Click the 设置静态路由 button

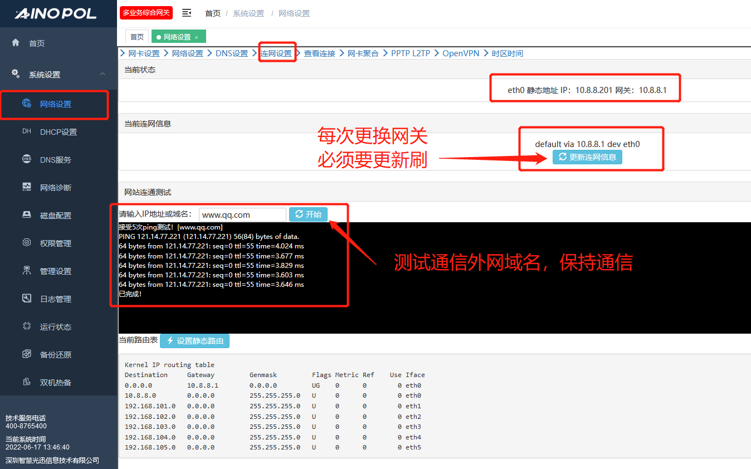(194, 340)
